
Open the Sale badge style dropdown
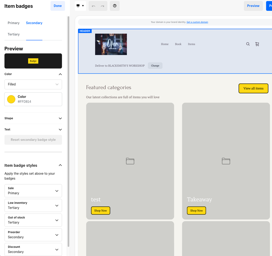(33, 191)
